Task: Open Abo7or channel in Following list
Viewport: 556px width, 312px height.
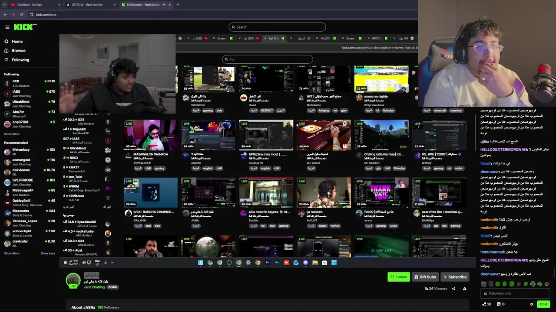Action: pos(30,114)
